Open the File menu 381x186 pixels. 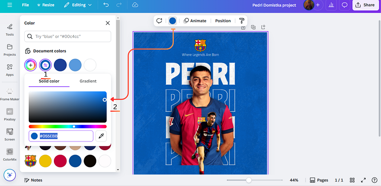[x=25, y=5]
